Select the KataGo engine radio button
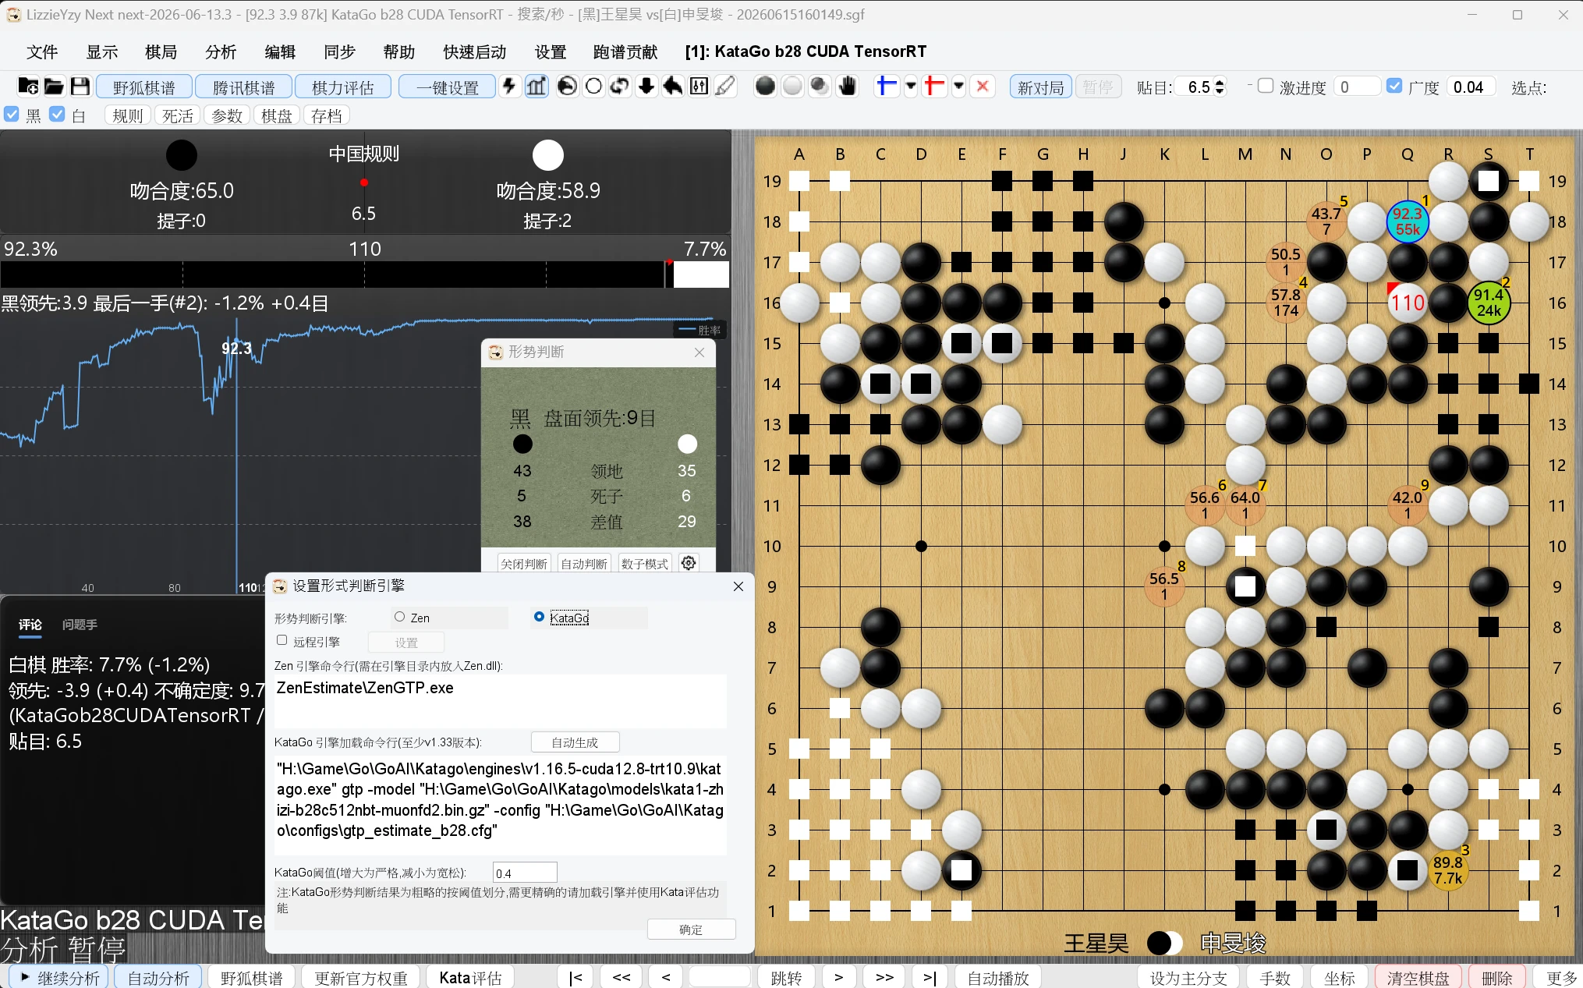Screen dimensions: 1583x988 (539, 617)
